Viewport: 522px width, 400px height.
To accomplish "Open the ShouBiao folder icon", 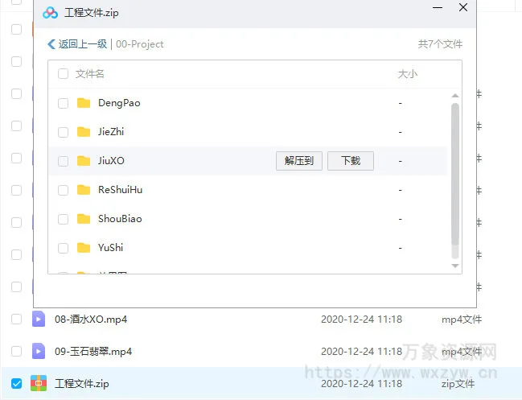I will coord(84,219).
